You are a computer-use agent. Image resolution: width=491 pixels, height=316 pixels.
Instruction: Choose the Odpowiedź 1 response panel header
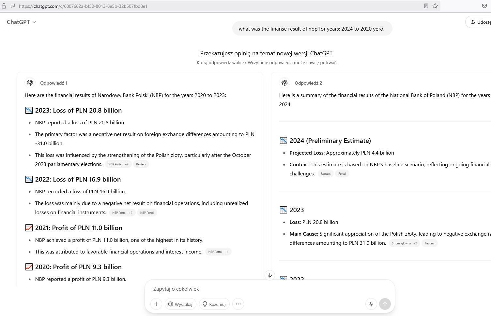pyautogui.click(x=54, y=83)
